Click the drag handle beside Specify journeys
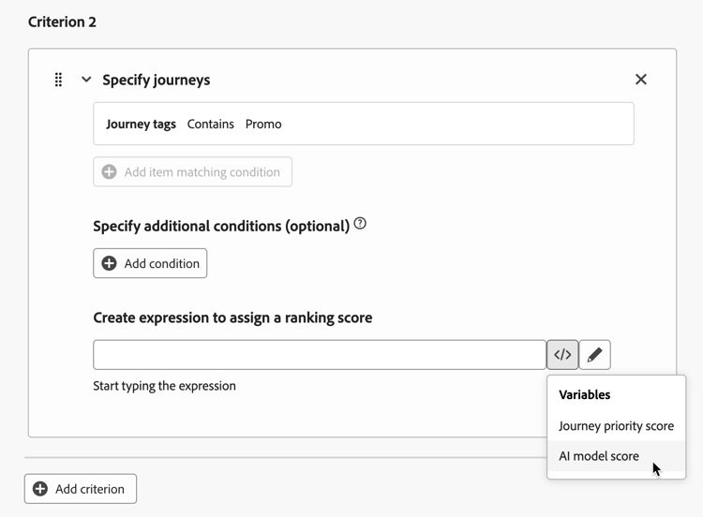The height and width of the screenshot is (517, 703). 58,80
